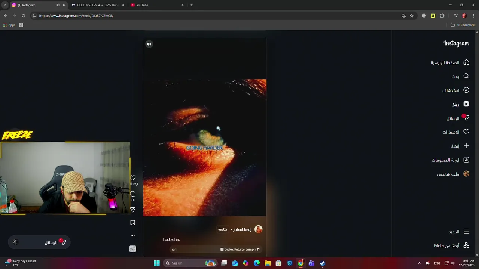The image size is (479, 269).
Task: View site information icon in address bar
Action: coord(34,16)
